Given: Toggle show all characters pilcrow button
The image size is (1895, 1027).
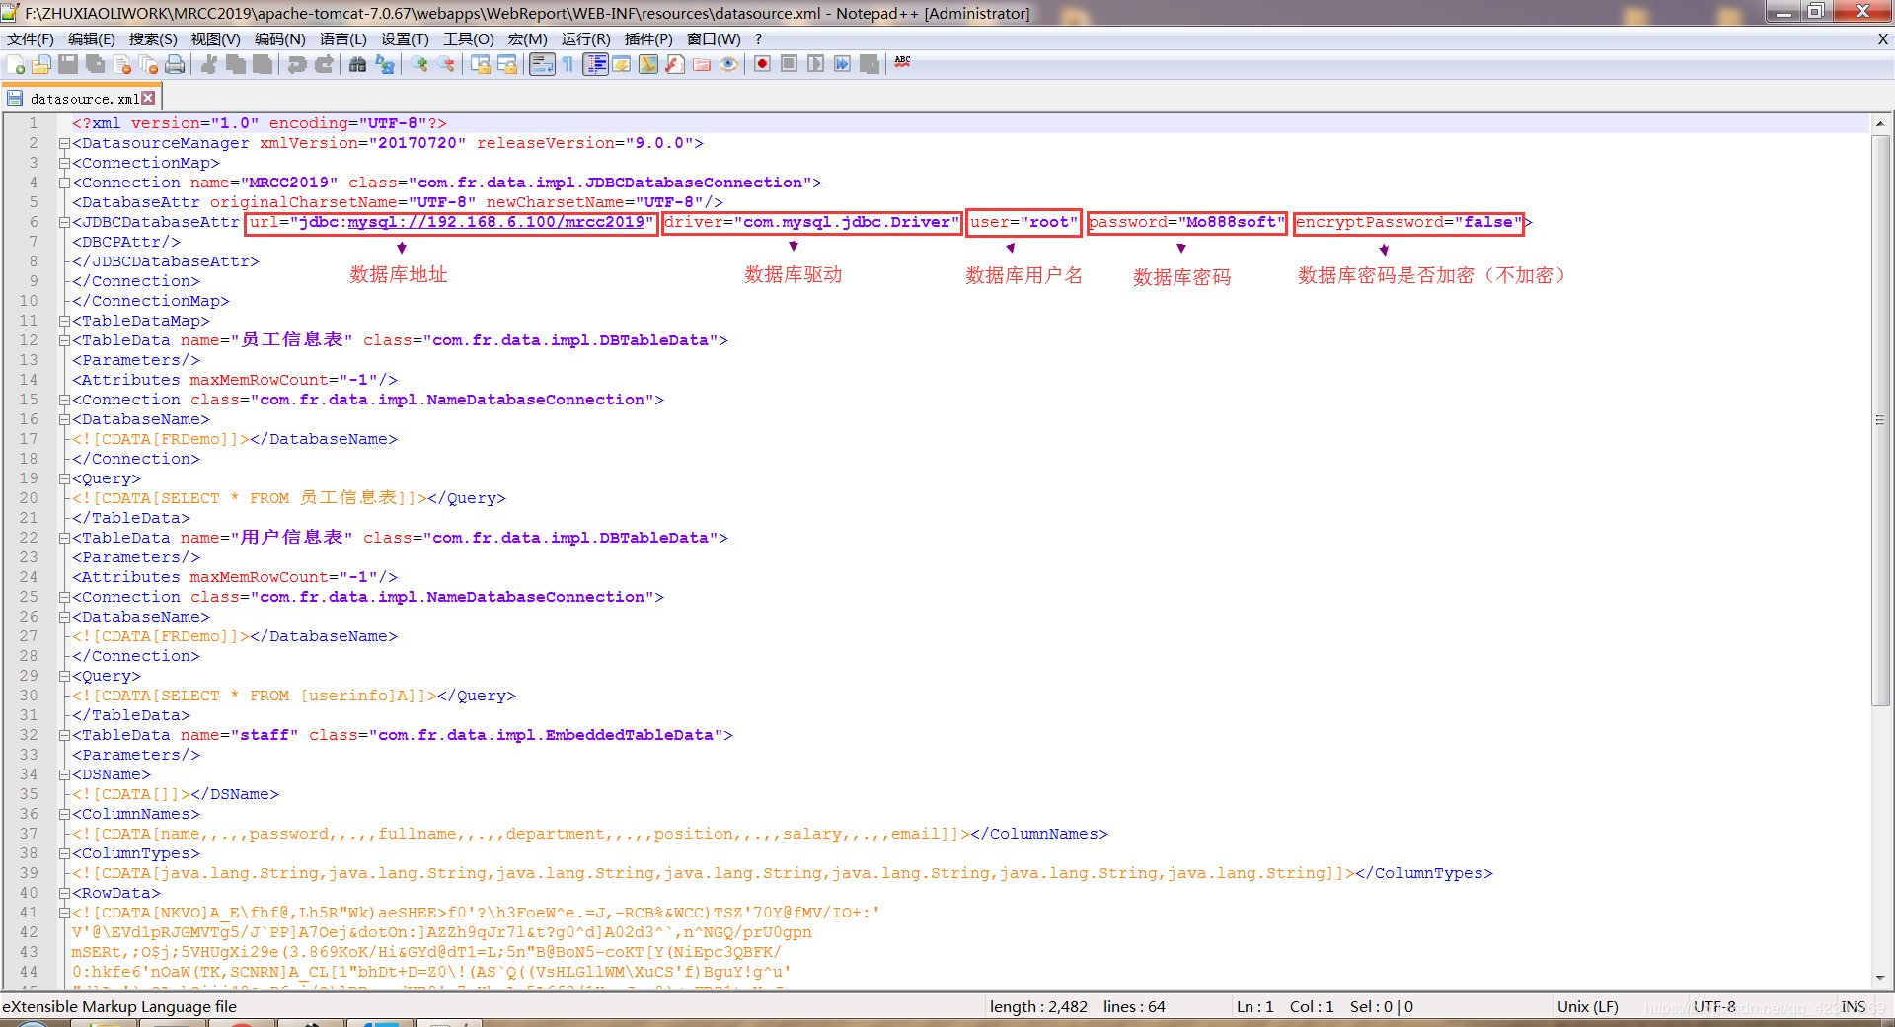Looking at the screenshot, I should 568,65.
